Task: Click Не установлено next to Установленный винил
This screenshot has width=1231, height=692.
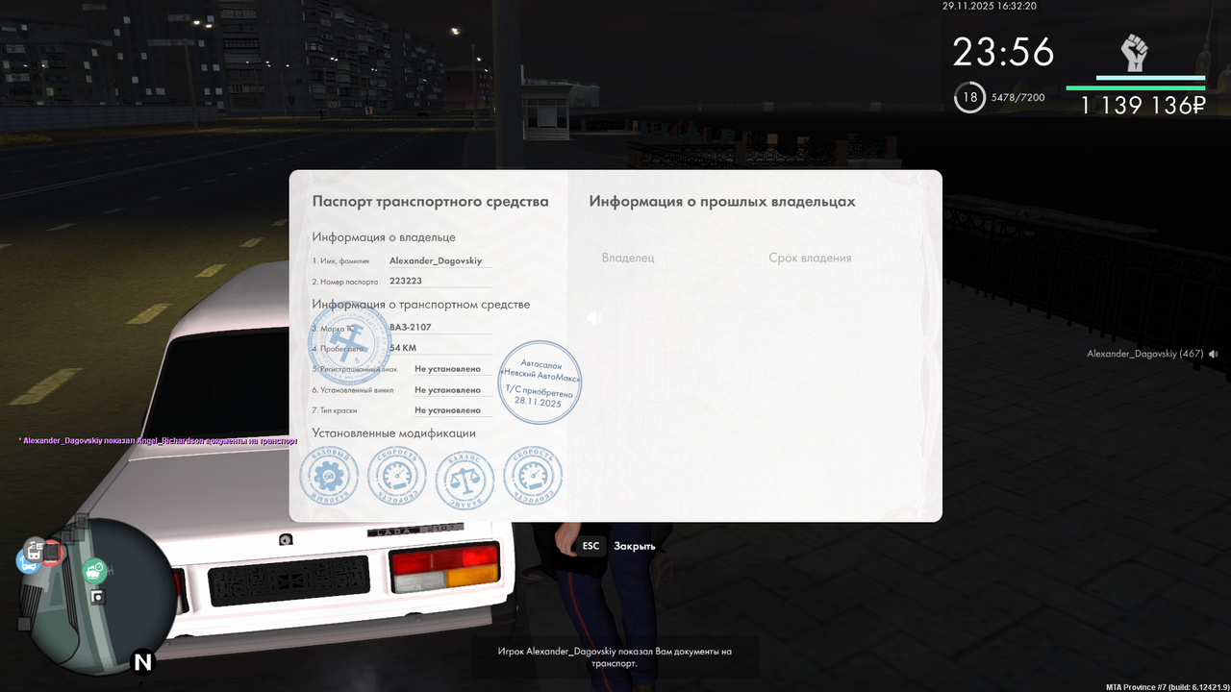Action: [447, 389]
